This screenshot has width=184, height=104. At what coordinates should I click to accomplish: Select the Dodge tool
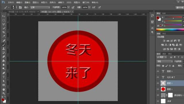pos(4,69)
